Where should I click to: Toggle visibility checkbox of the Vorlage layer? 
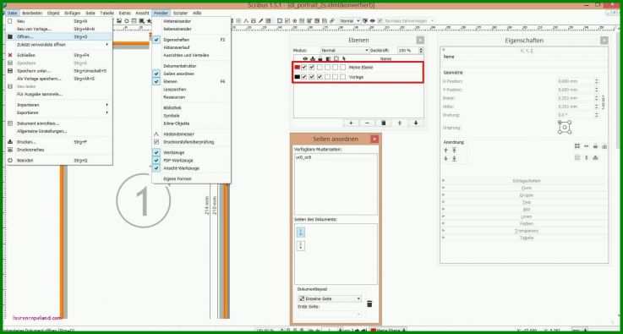[x=304, y=76]
